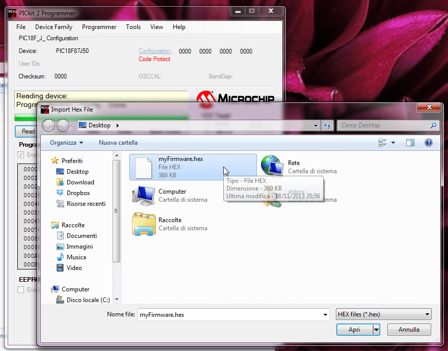Viewport: 448px width, 351px height.
Task: Expand the Organizza dropdown menu
Action: tap(67, 143)
